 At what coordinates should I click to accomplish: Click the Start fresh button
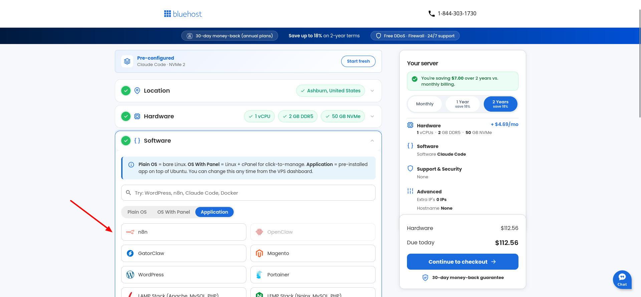coord(358,61)
